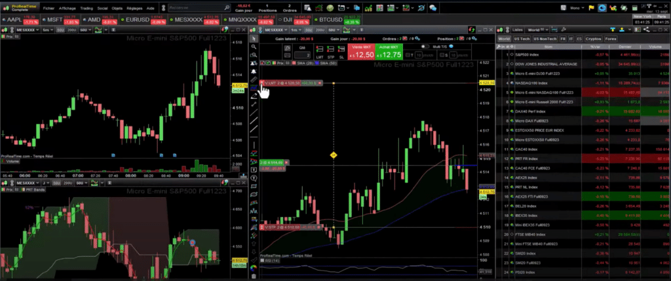This screenshot has height=281, width=671.
Task: Select the Cryptos filter tab
Action: pos(594,39)
